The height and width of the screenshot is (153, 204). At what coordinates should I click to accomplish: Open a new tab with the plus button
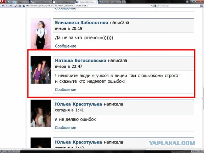[x=124, y=2]
